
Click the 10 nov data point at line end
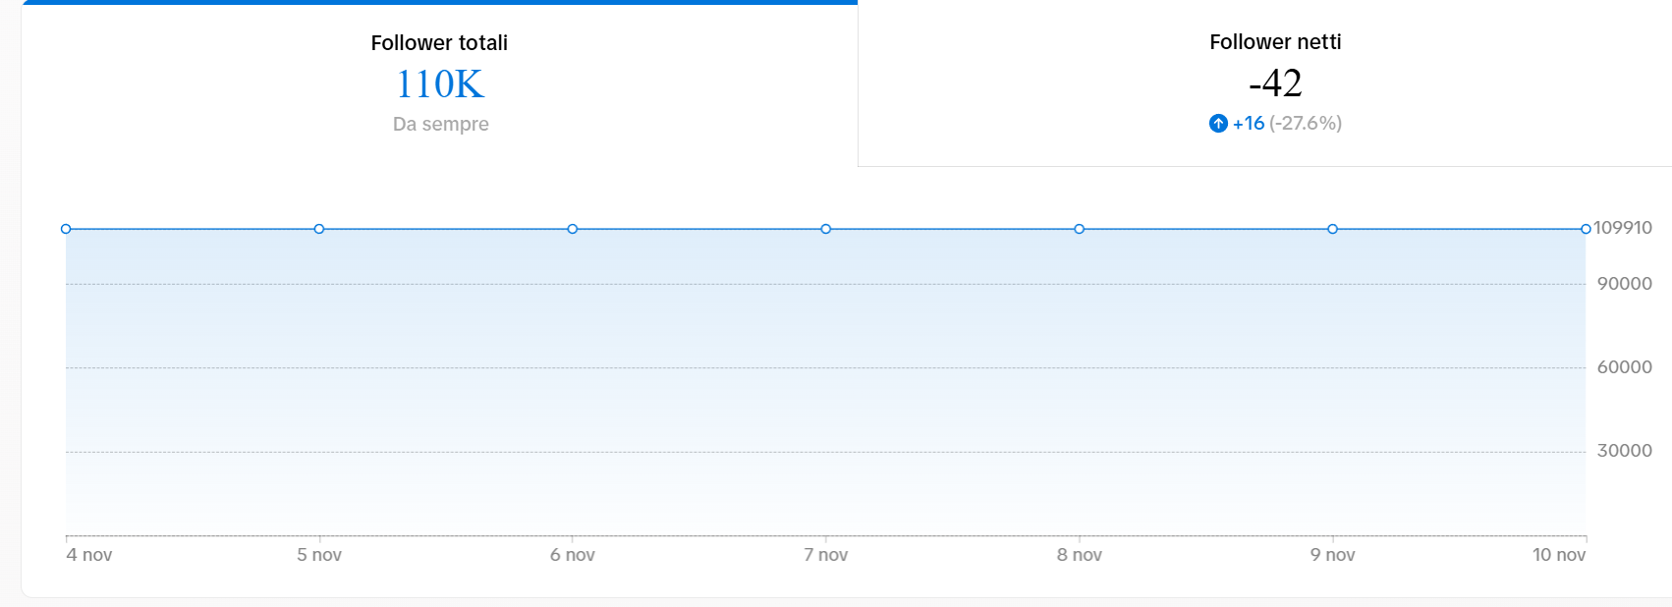coord(1586,229)
